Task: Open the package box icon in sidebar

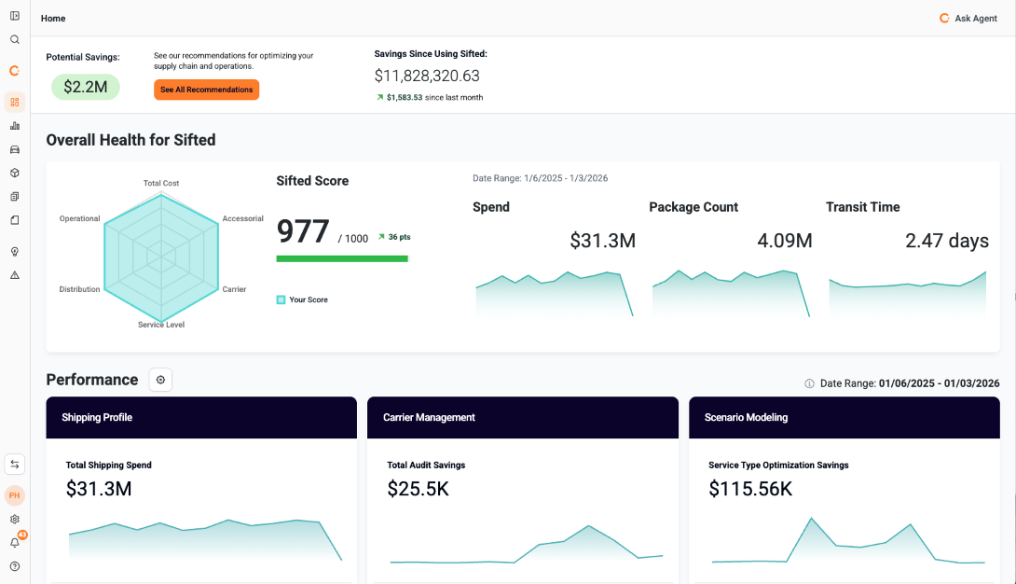Action: coord(15,173)
